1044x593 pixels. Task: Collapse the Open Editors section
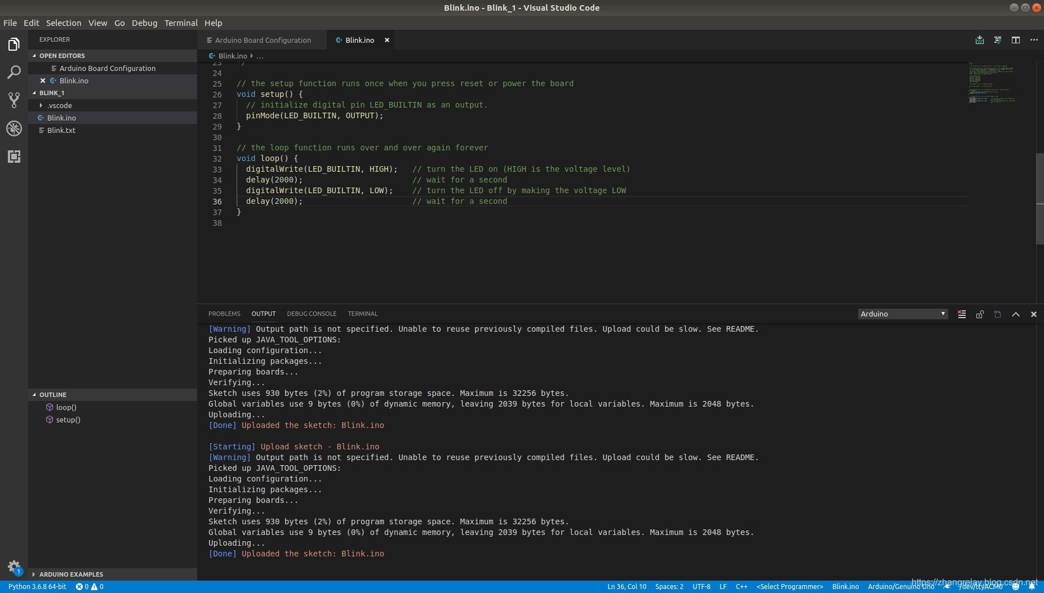tap(113, 56)
